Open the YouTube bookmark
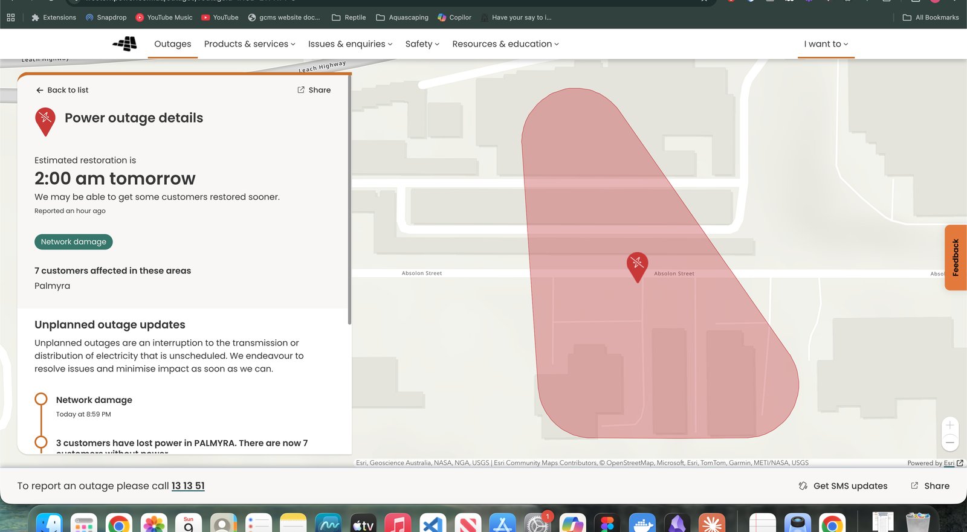 [x=220, y=18]
